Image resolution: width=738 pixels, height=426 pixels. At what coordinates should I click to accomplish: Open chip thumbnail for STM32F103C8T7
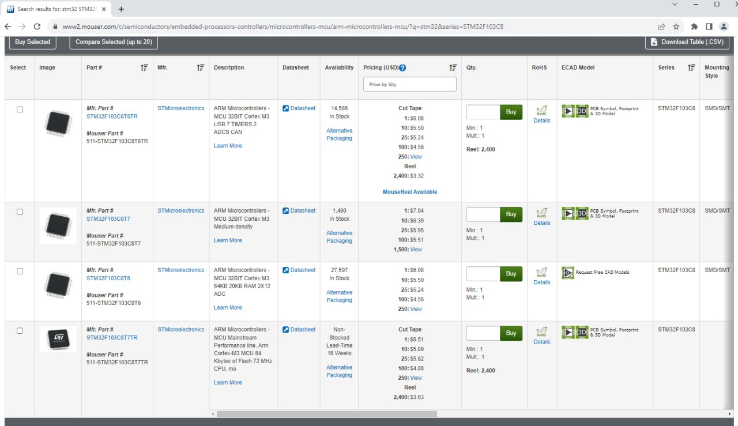tap(58, 225)
